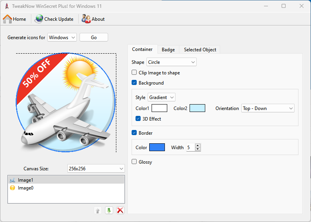
Task: Click the Check Update globe icon
Action: 39,19
